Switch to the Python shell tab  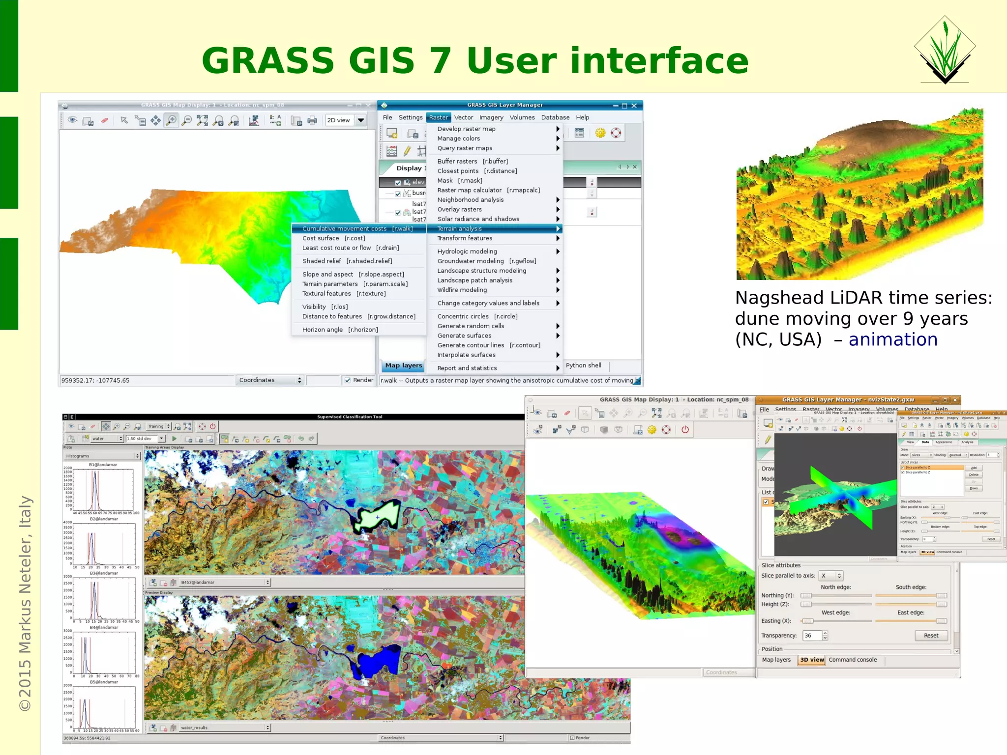point(584,365)
